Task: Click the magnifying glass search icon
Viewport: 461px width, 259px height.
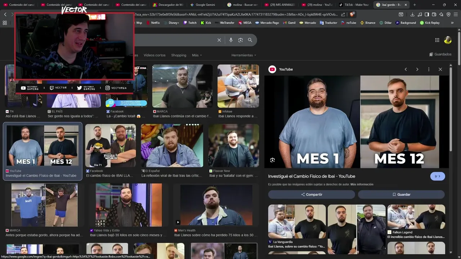Action: (x=250, y=40)
